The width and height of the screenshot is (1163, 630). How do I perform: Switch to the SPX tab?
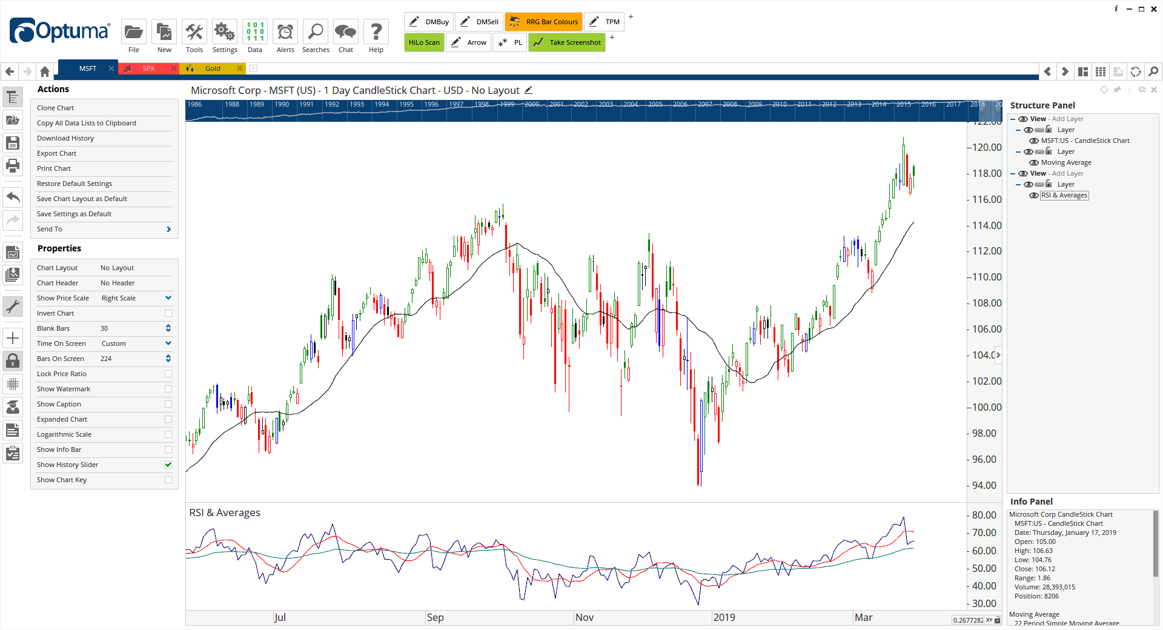click(x=148, y=68)
